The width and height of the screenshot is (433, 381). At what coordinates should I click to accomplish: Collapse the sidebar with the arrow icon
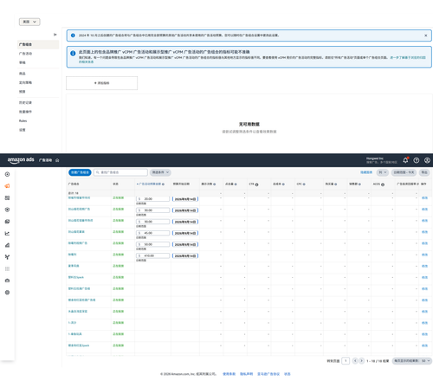click(x=55, y=35)
